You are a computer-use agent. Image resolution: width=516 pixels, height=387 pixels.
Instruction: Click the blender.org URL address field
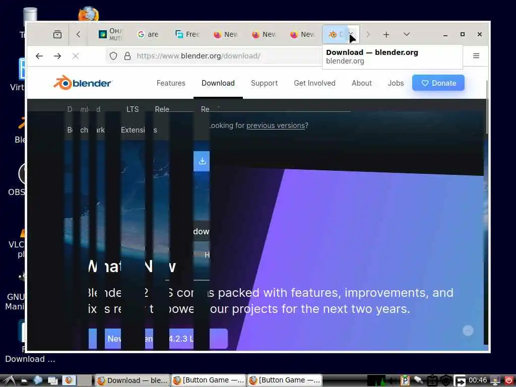(214, 56)
